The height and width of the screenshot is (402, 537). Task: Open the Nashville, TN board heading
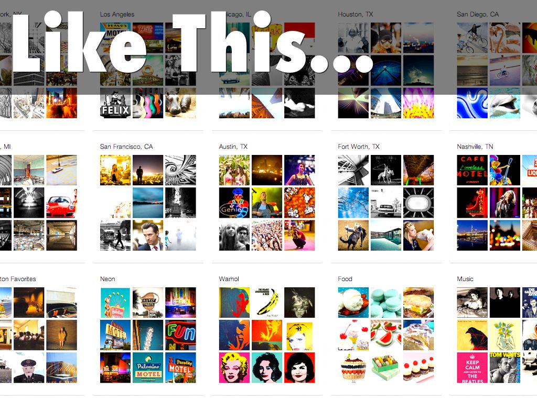coord(475,147)
